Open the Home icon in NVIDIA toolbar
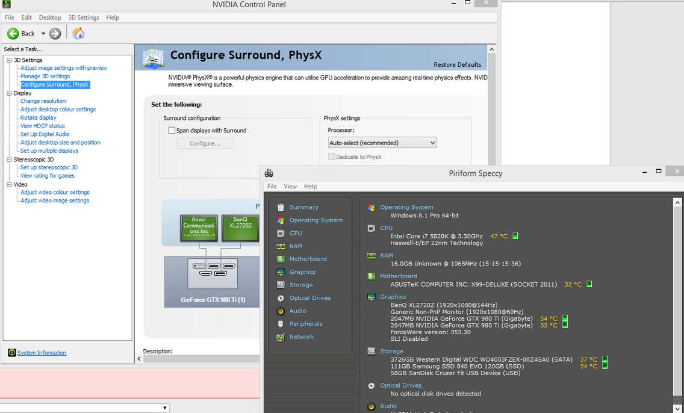Screen dimensions: 684x413 pos(78,33)
